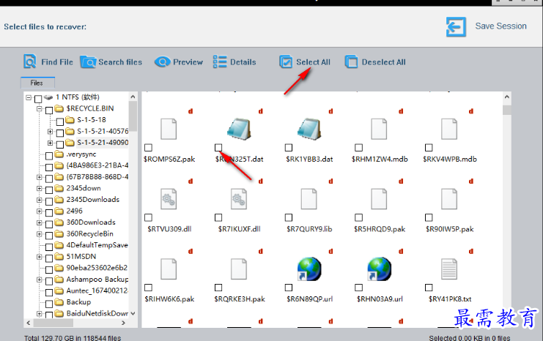Image resolution: width=543 pixels, height=341 pixels.
Task: Click the Select All checkmark icon
Action: click(286, 62)
